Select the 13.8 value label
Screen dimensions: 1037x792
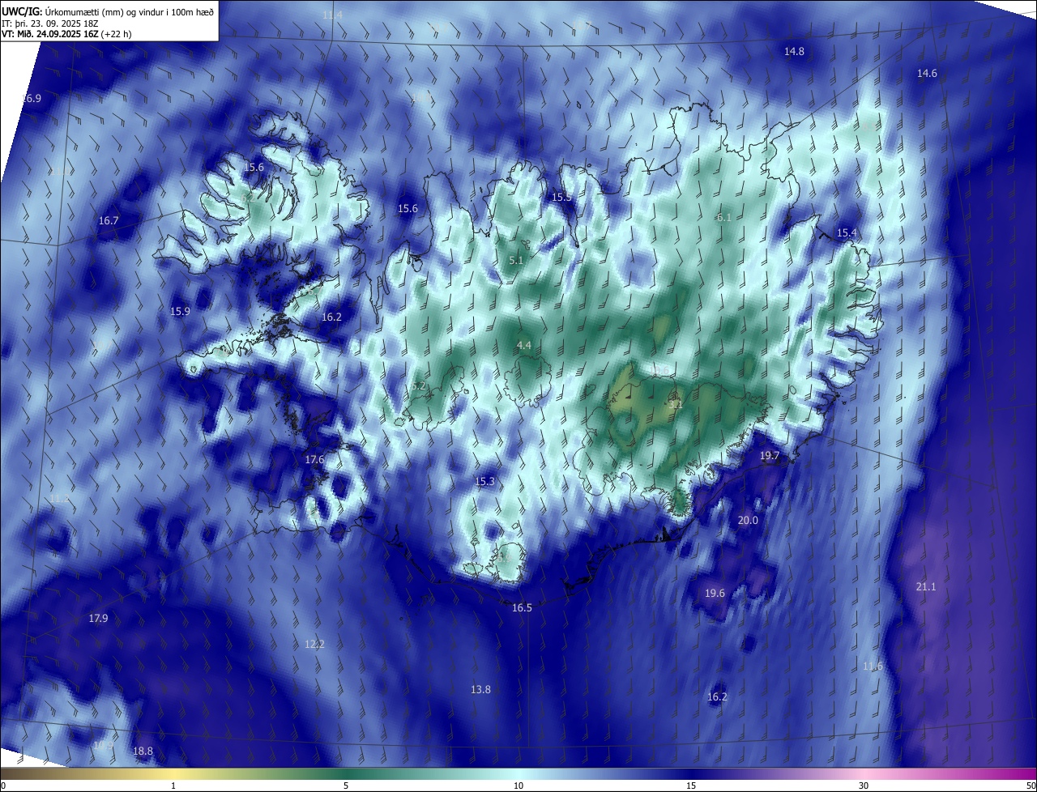(480, 690)
